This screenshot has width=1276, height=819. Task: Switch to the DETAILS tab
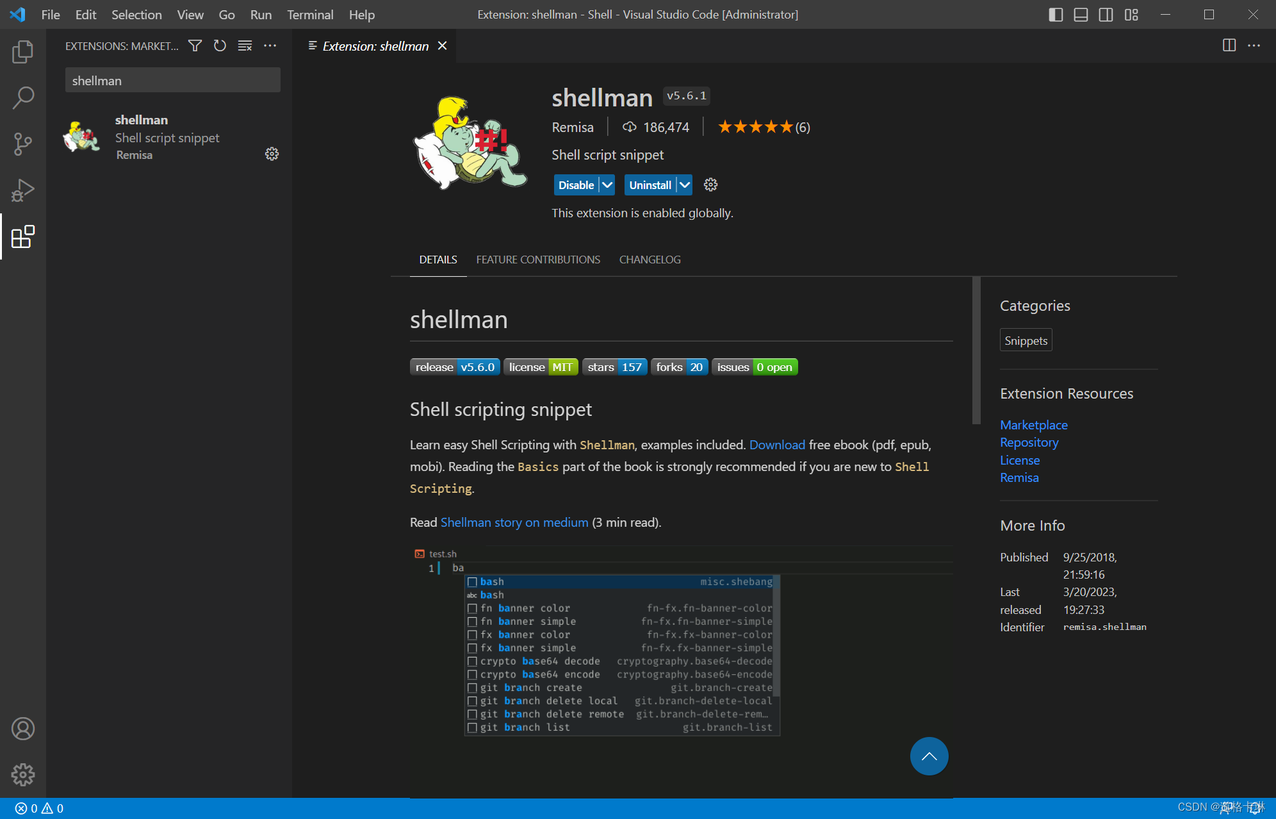pos(438,260)
